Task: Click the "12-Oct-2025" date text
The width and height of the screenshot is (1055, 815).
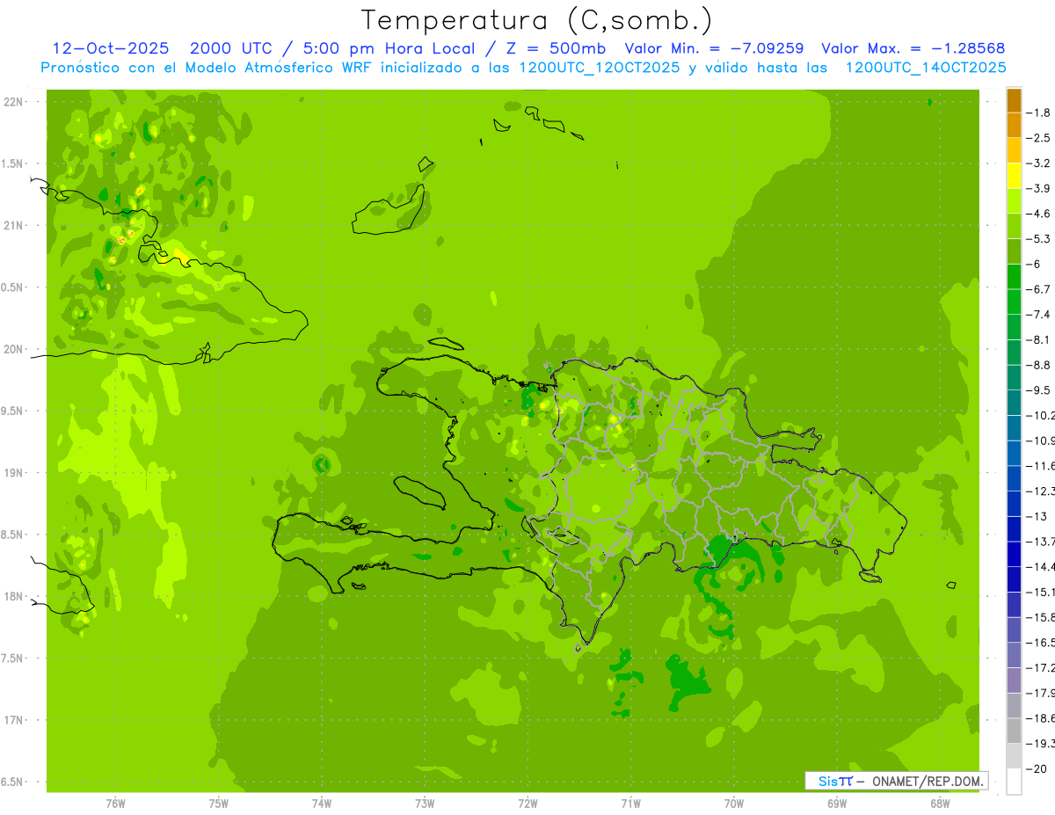Action: coord(111,48)
